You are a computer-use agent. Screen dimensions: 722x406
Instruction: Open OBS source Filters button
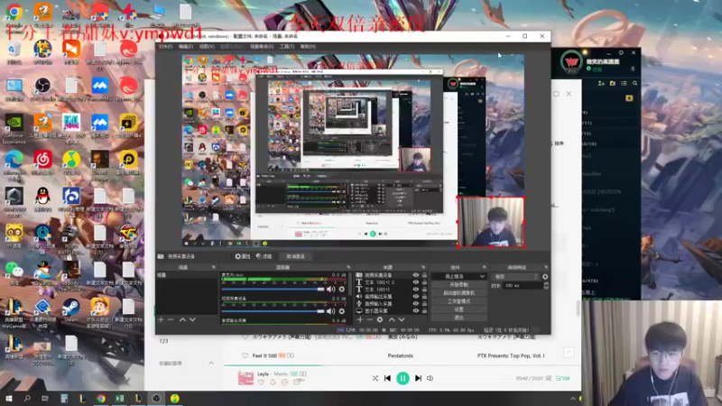[264, 256]
